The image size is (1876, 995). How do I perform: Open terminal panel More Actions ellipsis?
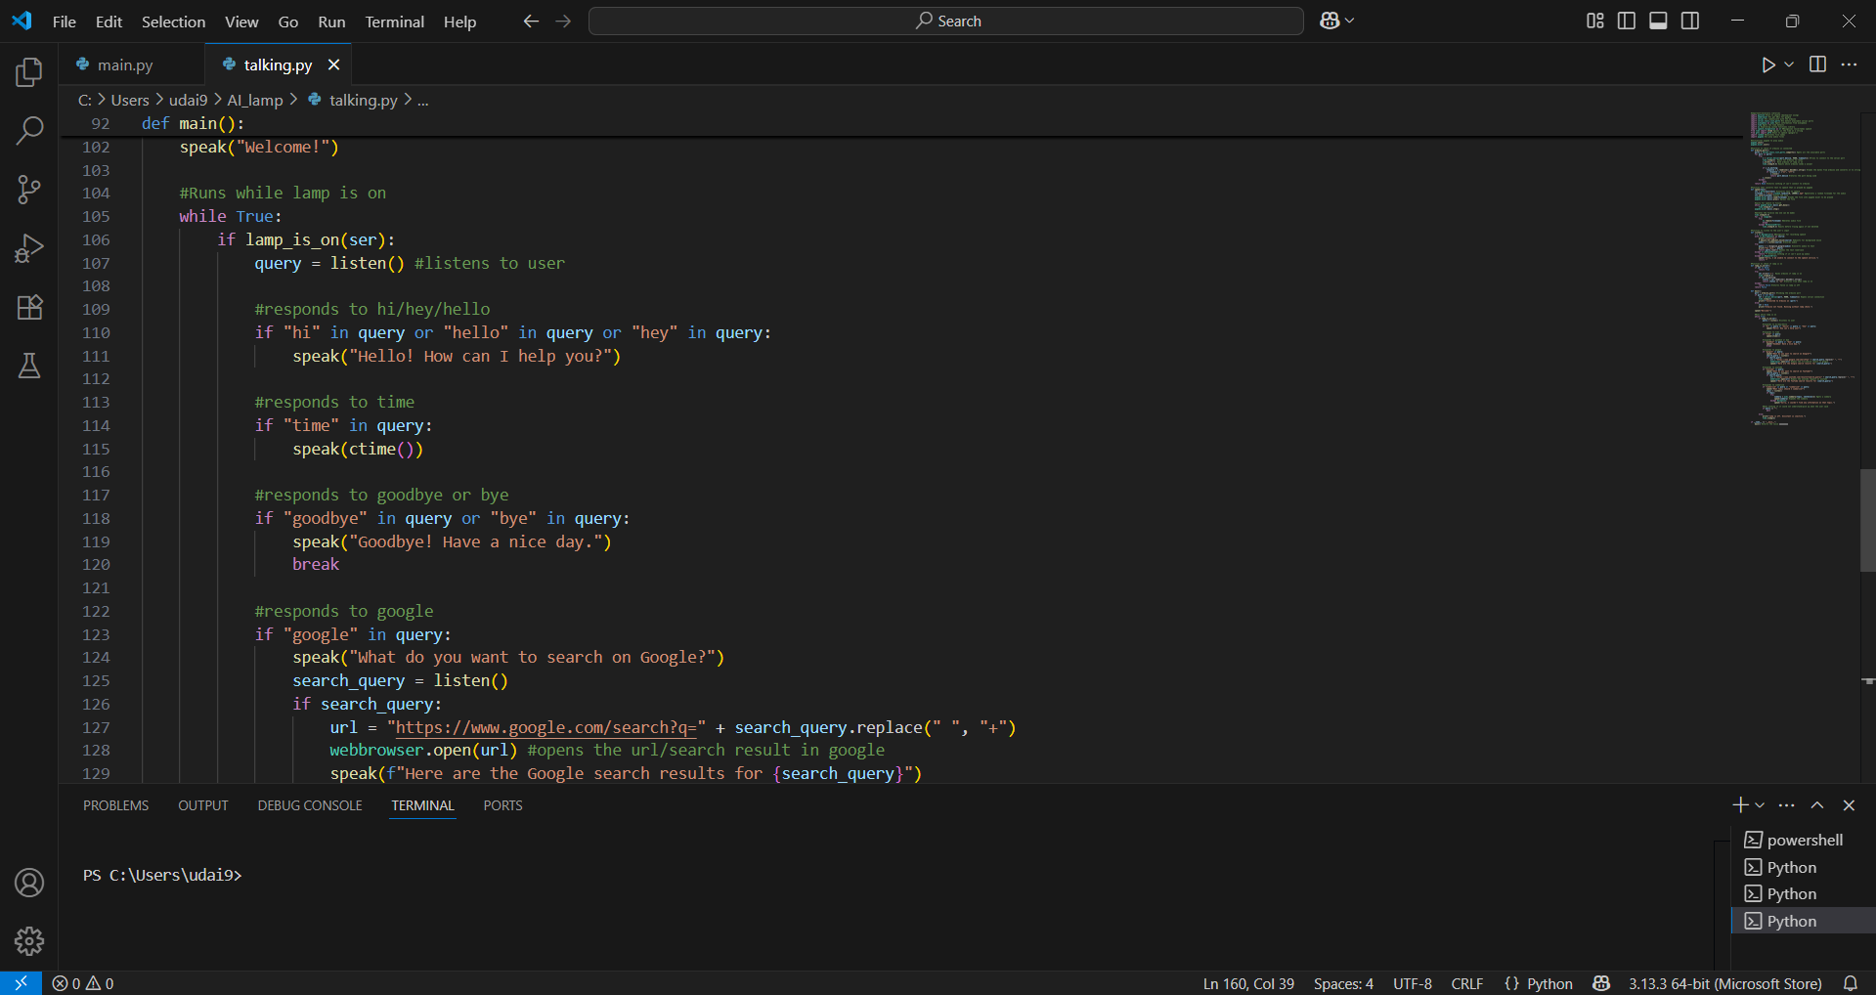pos(1787,805)
